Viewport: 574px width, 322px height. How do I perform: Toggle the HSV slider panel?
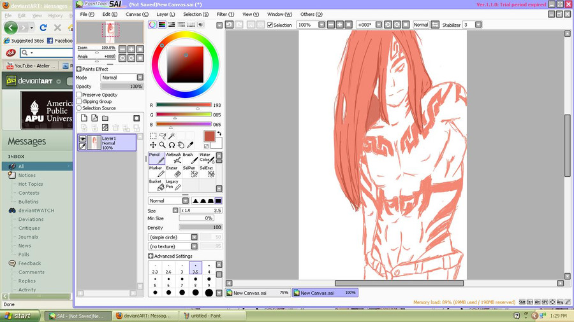tap(172, 24)
